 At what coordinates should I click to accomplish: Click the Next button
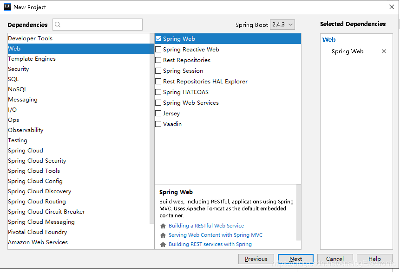[x=295, y=259]
